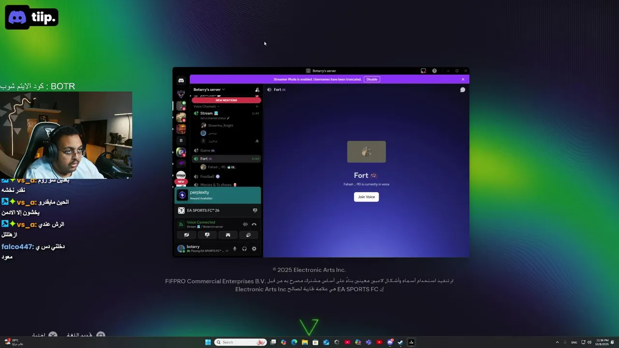Open Discord direct messages home icon
619x348 pixels.
click(x=181, y=80)
